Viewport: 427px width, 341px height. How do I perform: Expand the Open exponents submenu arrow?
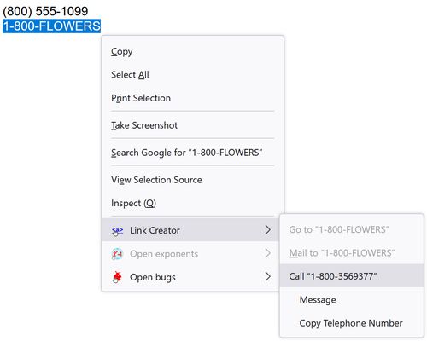click(x=267, y=253)
